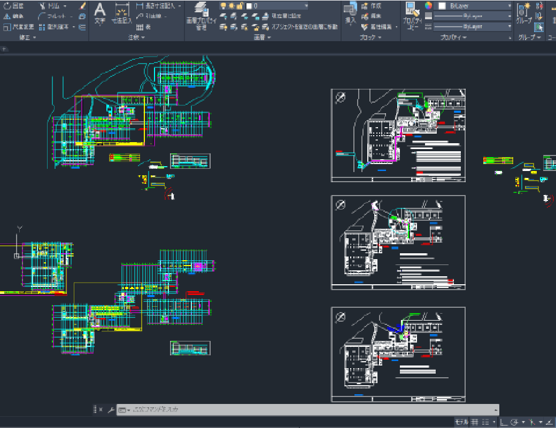
Task: Expand the Annotation (注釈) panel
Action: [x=136, y=38]
